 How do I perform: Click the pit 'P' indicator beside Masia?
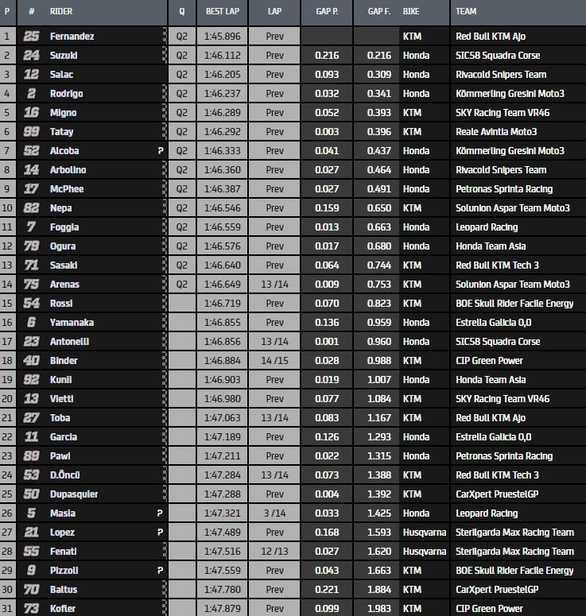coord(161,513)
